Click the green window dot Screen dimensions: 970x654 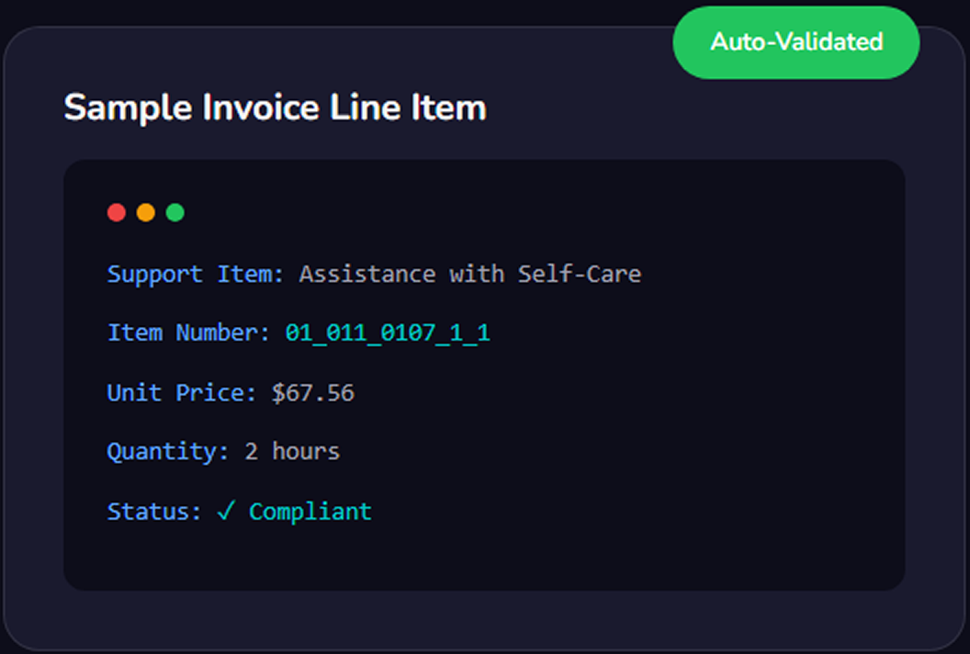[175, 213]
